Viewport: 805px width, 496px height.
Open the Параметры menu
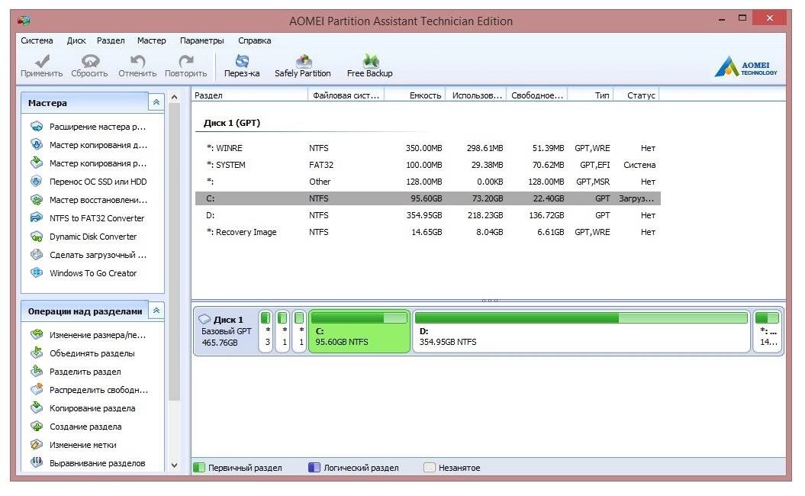click(201, 40)
